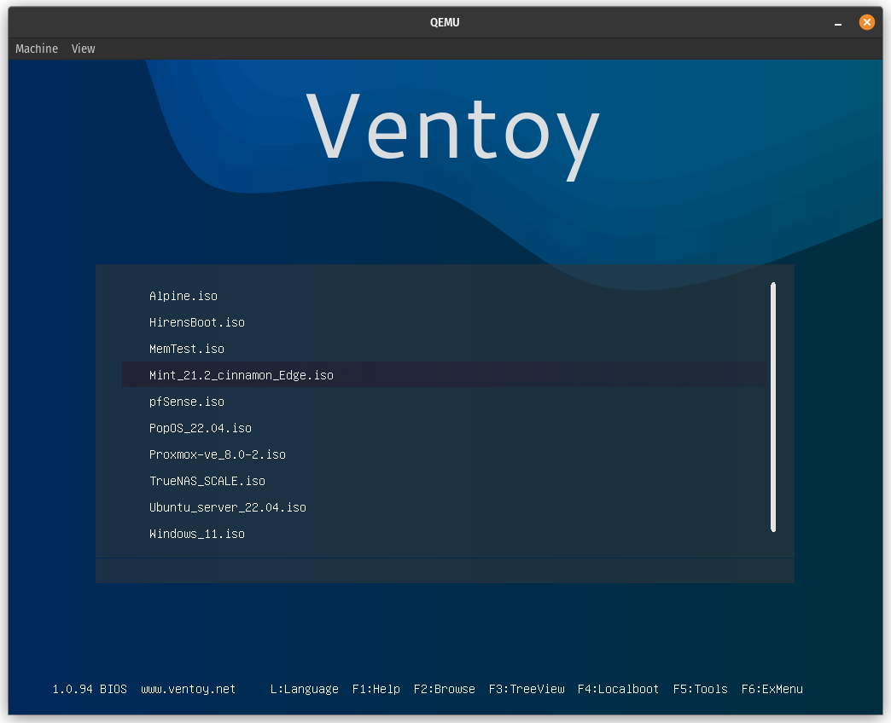This screenshot has height=723, width=891.
Task: Click L:Language hint
Action: [305, 689]
